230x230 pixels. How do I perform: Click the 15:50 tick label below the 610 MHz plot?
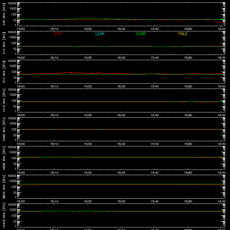pyautogui.click(x=188, y=87)
